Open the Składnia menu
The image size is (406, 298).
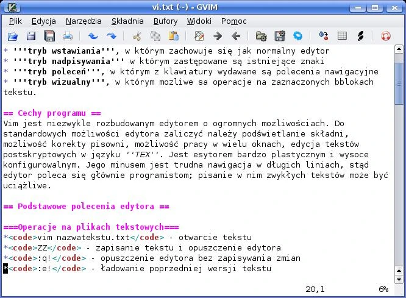tap(127, 21)
